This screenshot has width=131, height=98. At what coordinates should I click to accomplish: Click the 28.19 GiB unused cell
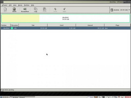tap(101, 28)
